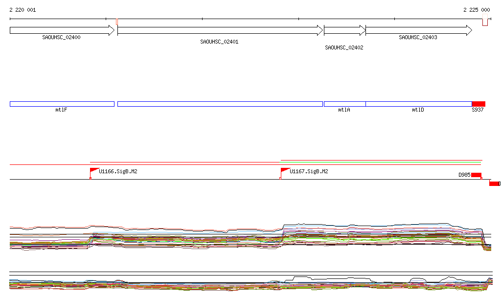Click the red D985 segment box

[476, 175]
